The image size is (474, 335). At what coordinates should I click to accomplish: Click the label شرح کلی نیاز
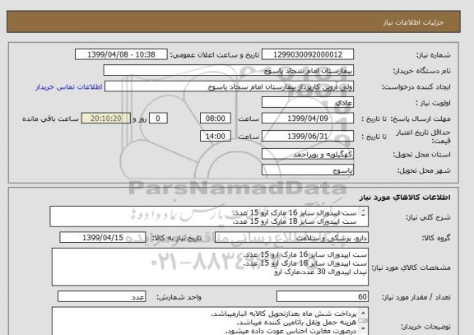point(428,217)
